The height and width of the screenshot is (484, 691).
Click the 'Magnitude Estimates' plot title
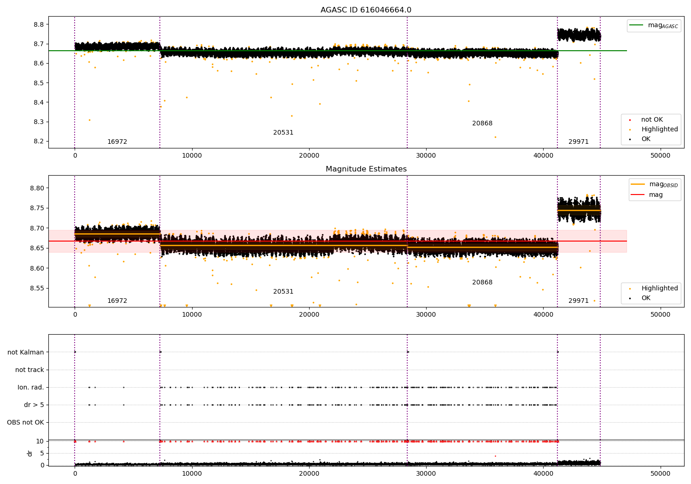coord(366,169)
